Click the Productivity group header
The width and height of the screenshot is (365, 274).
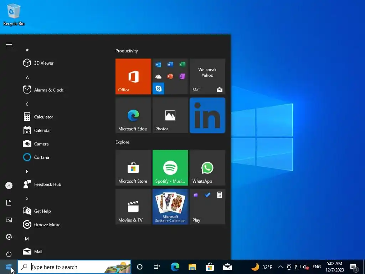pyautogui.click(x=127, y=51)
